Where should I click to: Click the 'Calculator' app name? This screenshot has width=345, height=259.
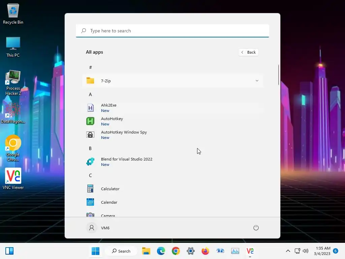point(110,189)
